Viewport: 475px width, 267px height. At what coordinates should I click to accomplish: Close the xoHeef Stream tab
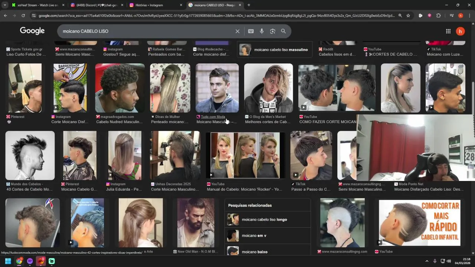[63, 5]
